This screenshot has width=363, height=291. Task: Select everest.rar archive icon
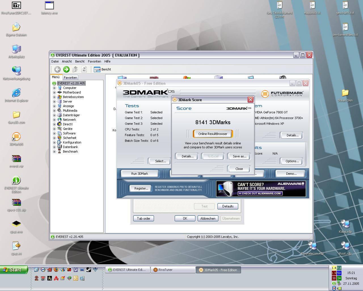click(16, 161)
